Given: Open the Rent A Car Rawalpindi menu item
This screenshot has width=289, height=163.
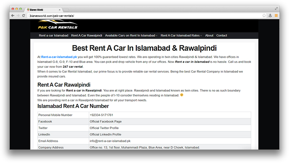Looking at the screenshot, I should coord(87,36).
